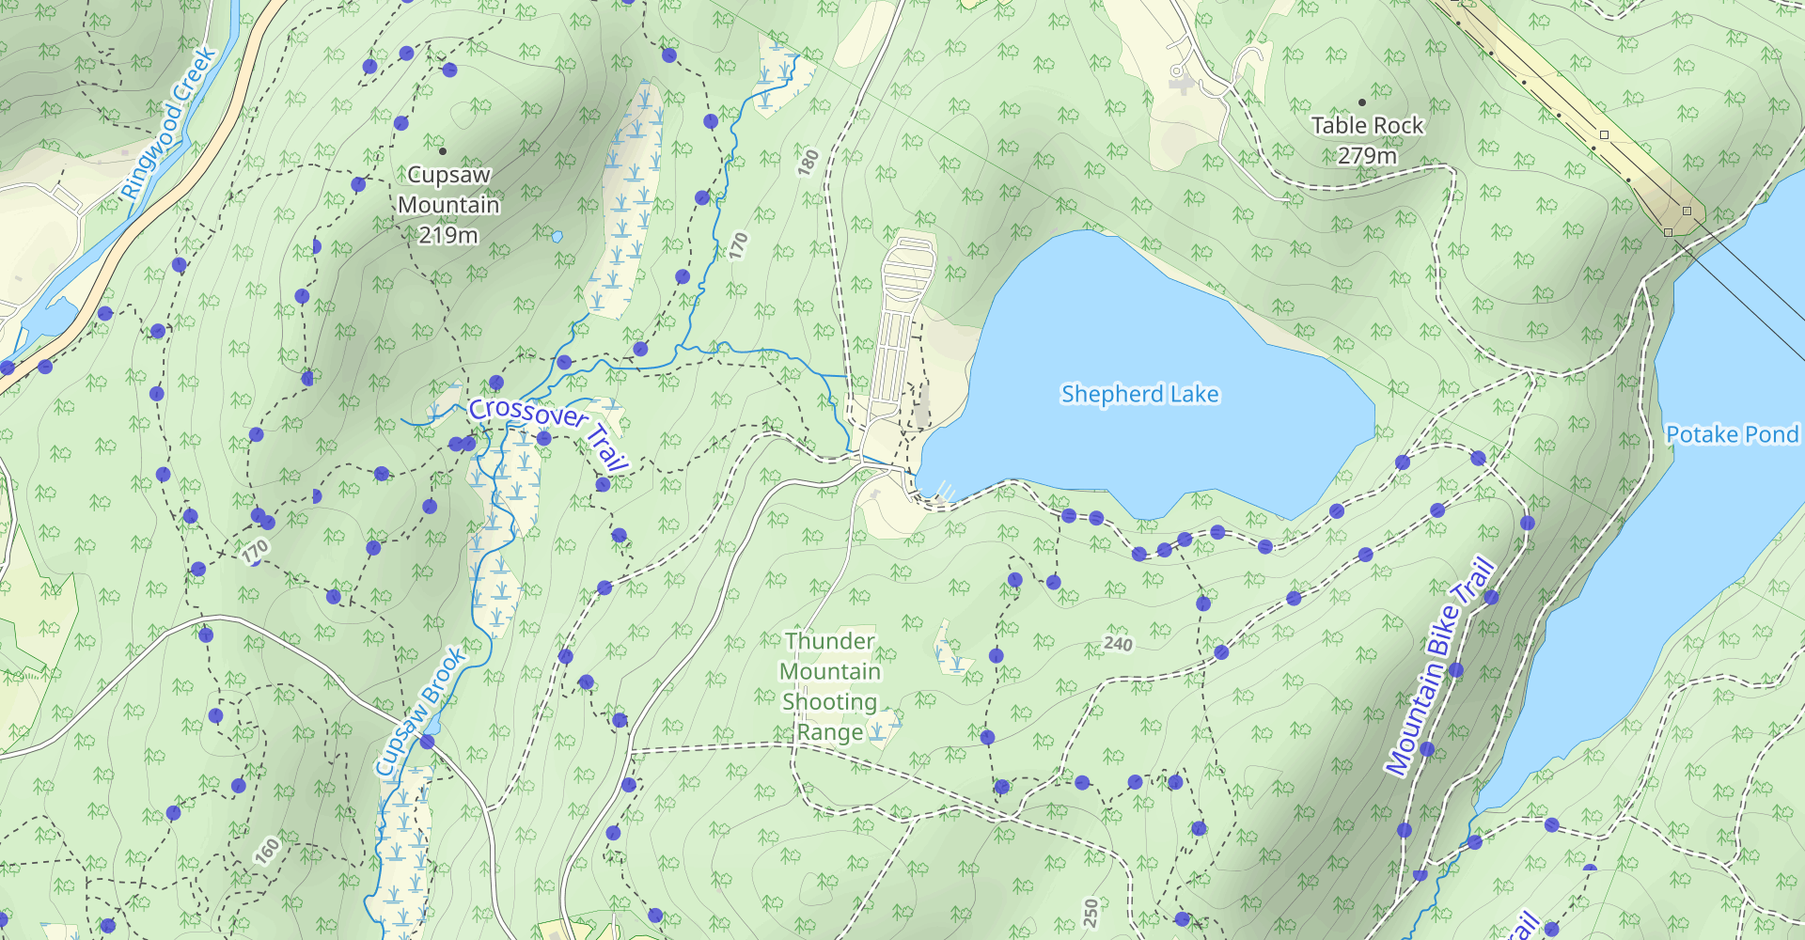Select Thunder Mountain Shooting Range label
This screenshot has width=1805, height=940.
(x=830, y=686)
